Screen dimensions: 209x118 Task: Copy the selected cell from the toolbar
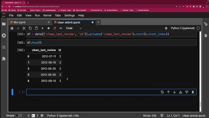tap(30, 28)
